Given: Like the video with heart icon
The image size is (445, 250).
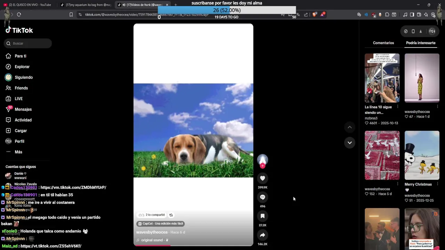Looking at the screenshot, I should point(262,178).
